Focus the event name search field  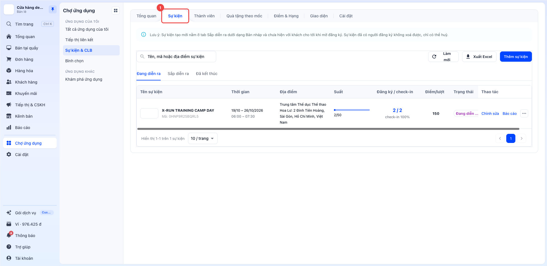(176, 57)
